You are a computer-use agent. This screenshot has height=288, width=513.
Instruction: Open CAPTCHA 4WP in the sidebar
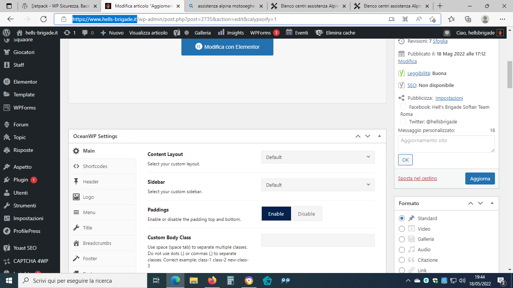click(30, 261)
